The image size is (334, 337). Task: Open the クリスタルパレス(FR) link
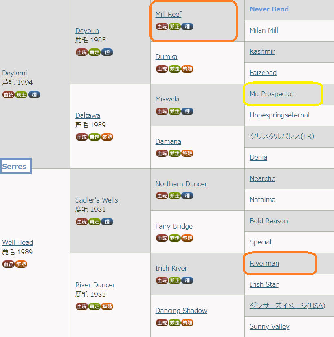point(282,136)
